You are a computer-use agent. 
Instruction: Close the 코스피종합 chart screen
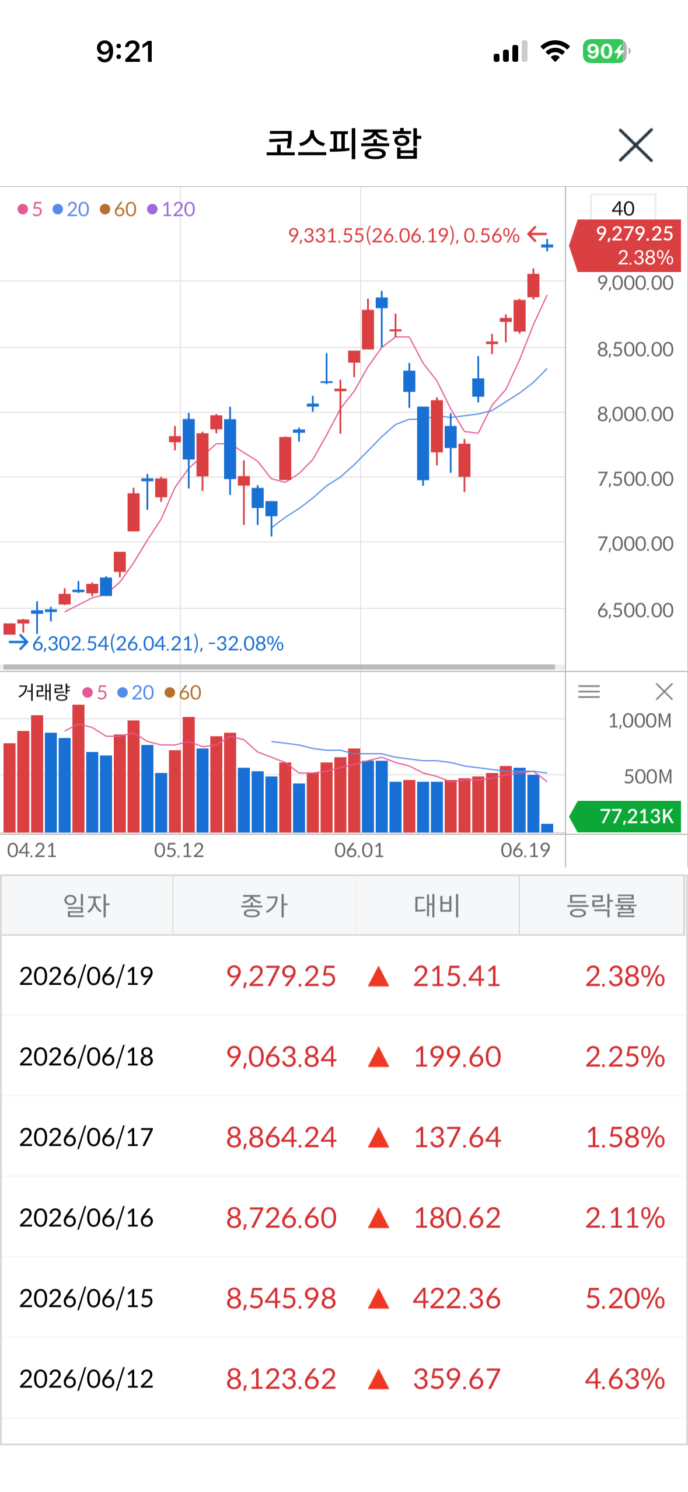pos(635,145)
